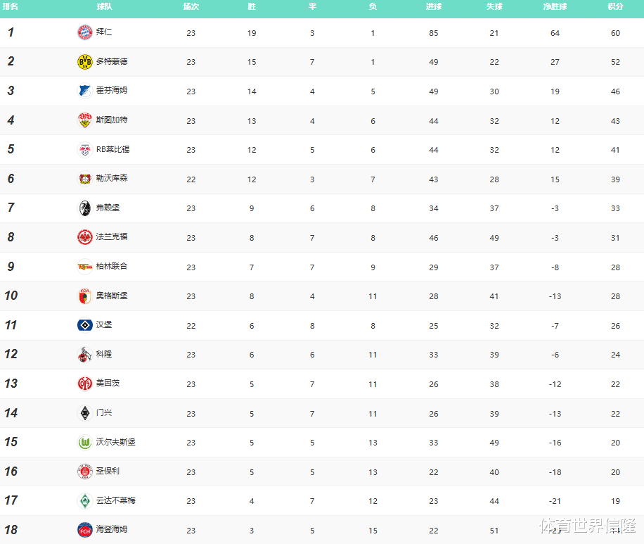The image size is (644, 544).
Task: Click the RB Leipzig logo icon
Action: click(x=84, y=150)
